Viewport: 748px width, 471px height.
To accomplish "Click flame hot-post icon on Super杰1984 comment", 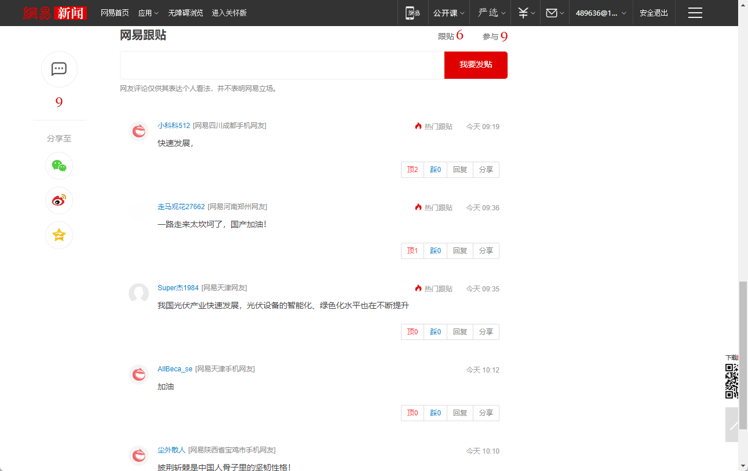I will [x=418, y=289].
